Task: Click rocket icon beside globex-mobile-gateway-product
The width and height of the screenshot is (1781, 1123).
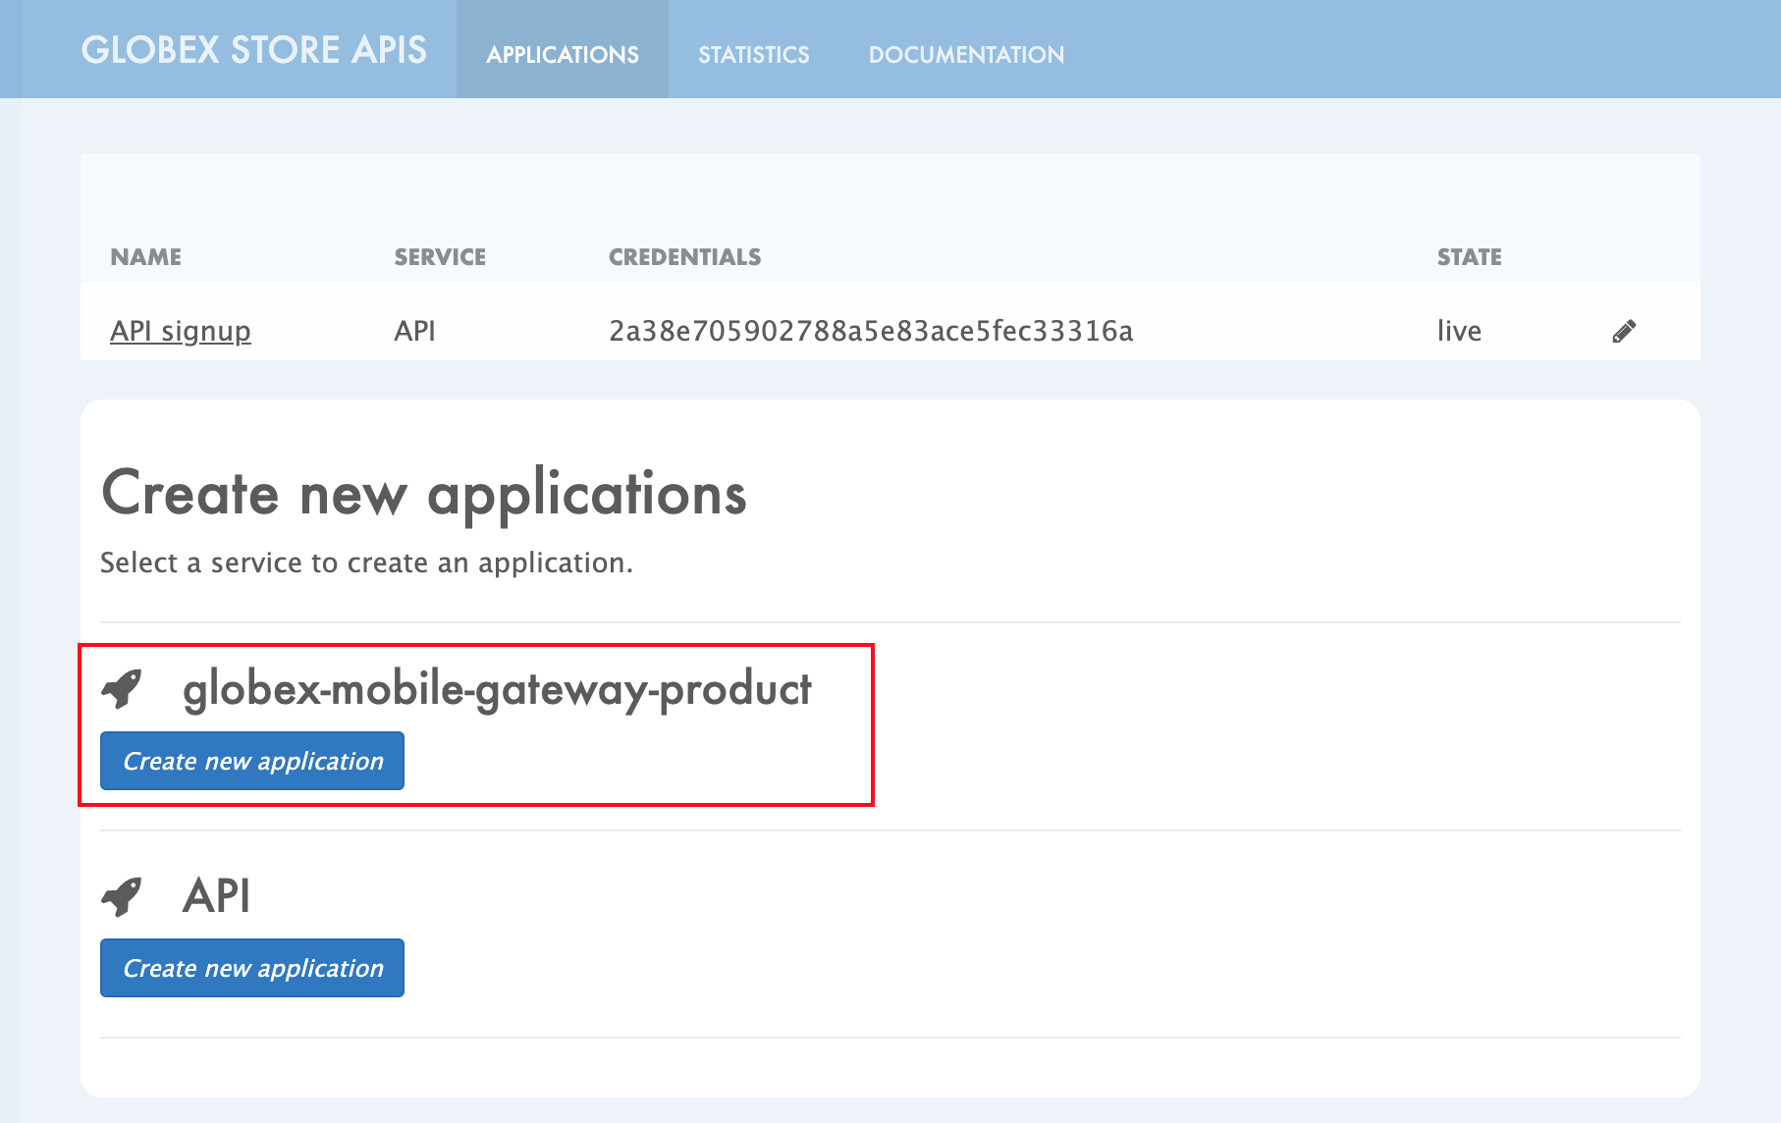Action: (x=122, y=689)
